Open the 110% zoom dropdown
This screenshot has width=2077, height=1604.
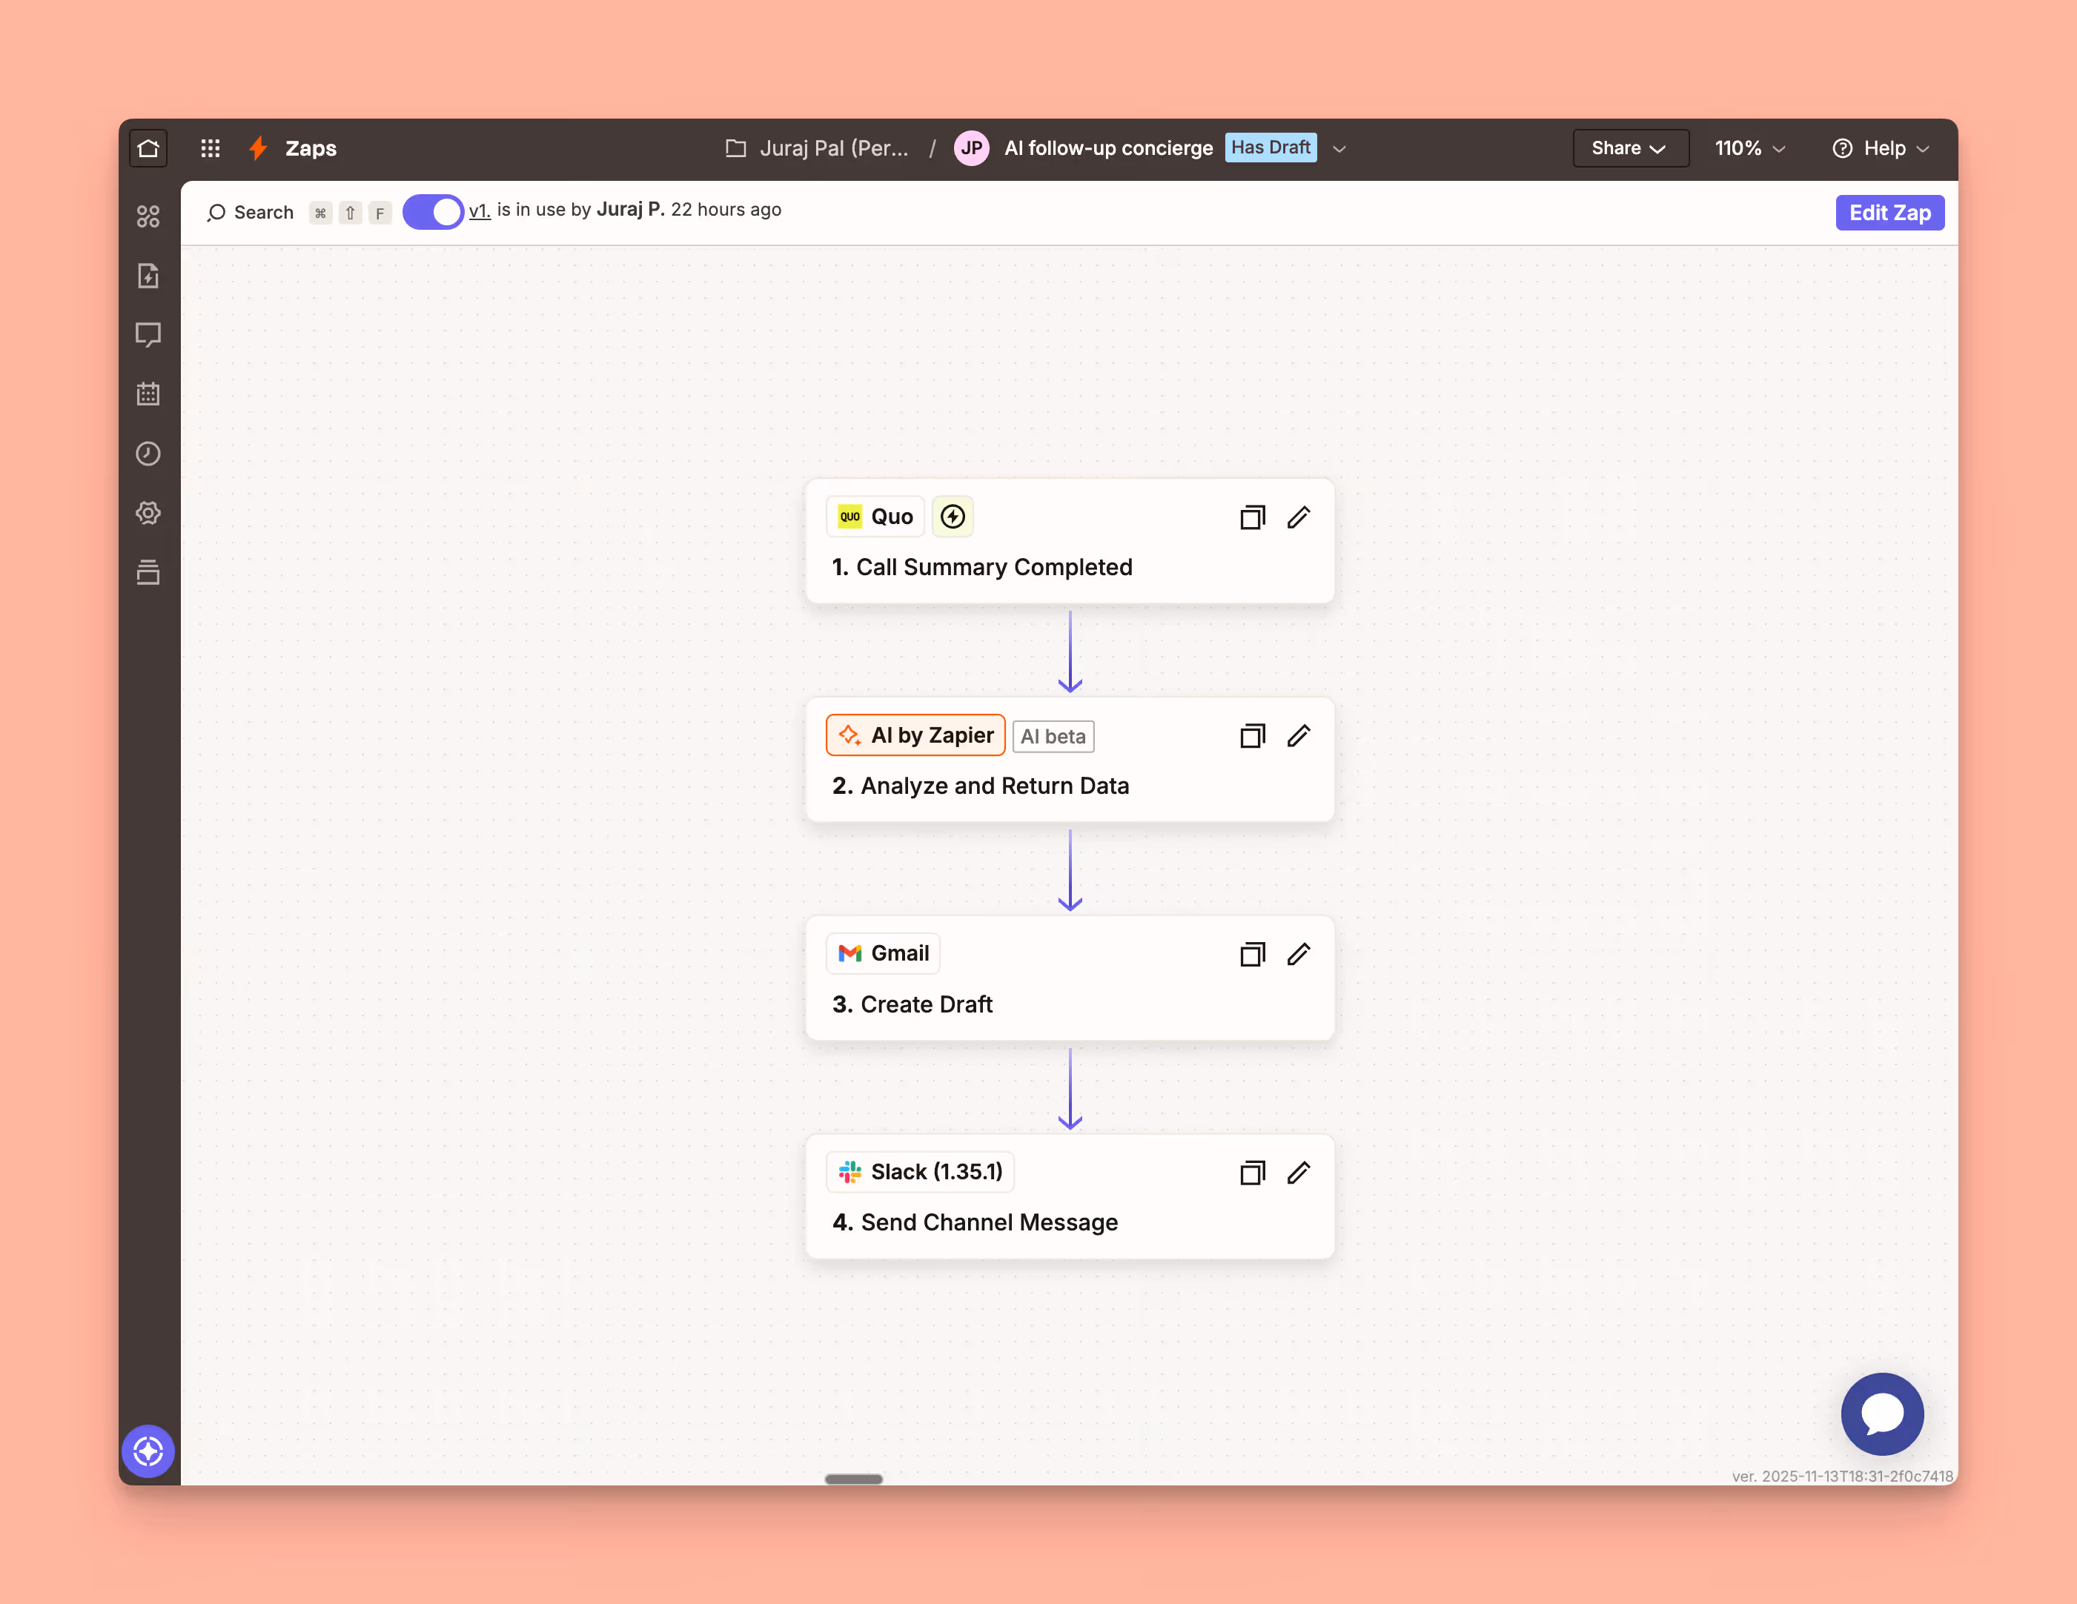pos(1750,148)
